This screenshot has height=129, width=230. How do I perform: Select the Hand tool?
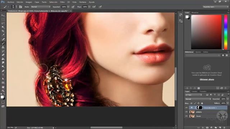pyautogui.click(x=3, y=87)
